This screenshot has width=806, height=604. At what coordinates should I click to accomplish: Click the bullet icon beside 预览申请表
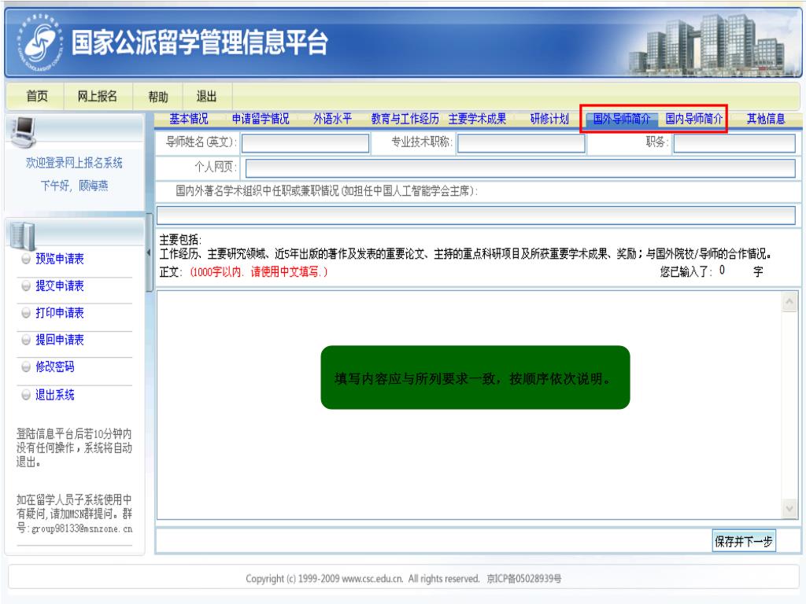pos(26,259)
